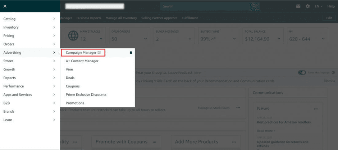Select Learn in the side menu
Screen dimensions: 338x150
click(x=30, y=120)
